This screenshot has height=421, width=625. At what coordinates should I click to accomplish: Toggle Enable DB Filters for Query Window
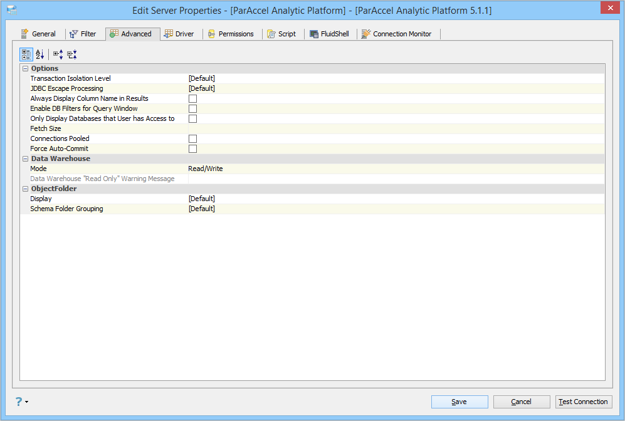[x=192, y=109]
